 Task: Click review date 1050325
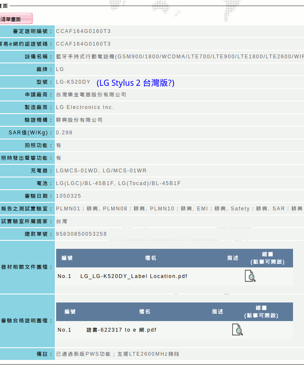[x=68, y=196]
